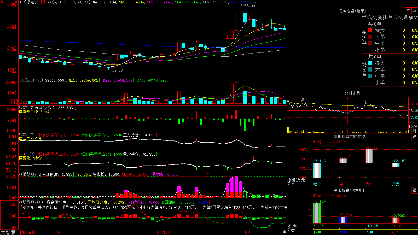Switch 龙虎看盘 to 笔 (tick) view
The width and height of the screenshot is (418, 235).
coord(415,10)
